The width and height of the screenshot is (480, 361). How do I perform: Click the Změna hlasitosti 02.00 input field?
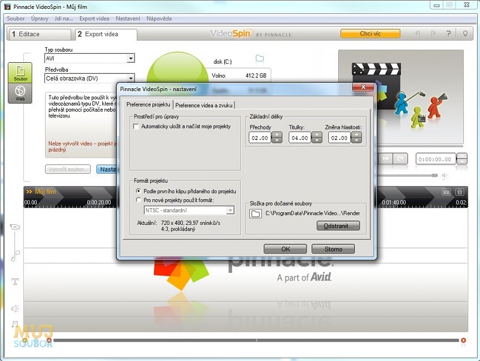pos(339,138)
